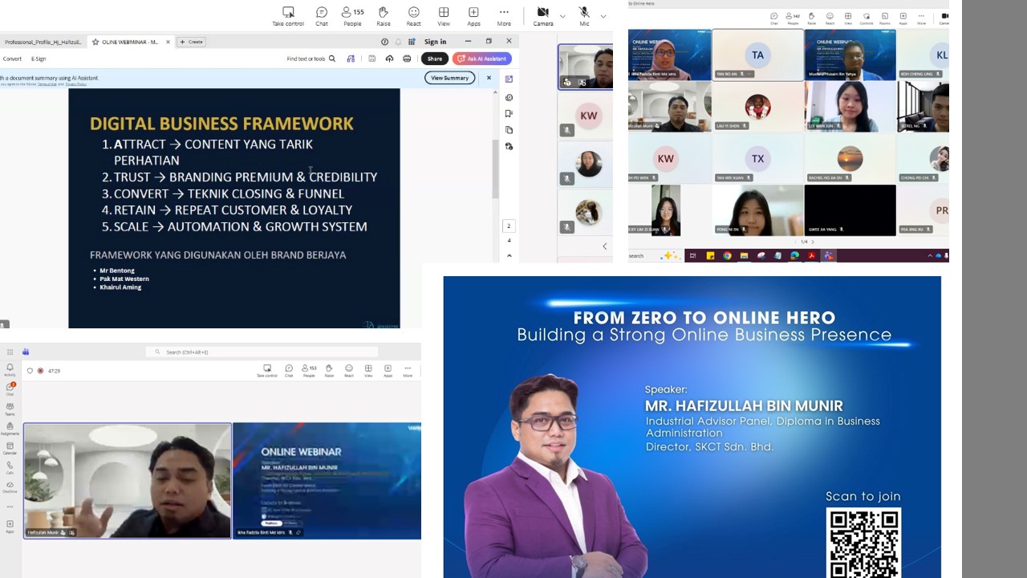Image resolution: width=1027 pixels, height=578 pixels.
Task: Open the Convert menu in Acrobat
Action: [x=12, y=59]
